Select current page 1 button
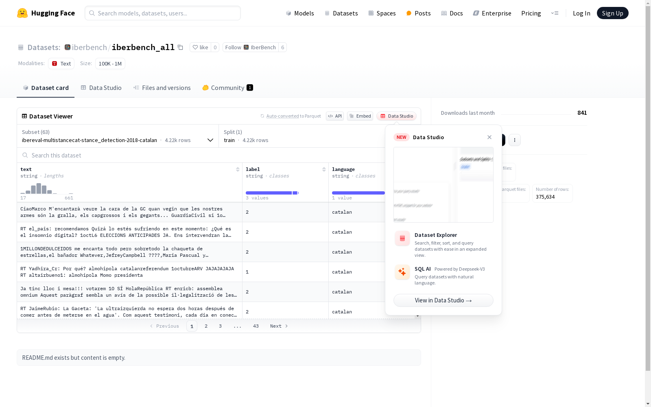The image size is (651, 407). [x=192, y=326]
